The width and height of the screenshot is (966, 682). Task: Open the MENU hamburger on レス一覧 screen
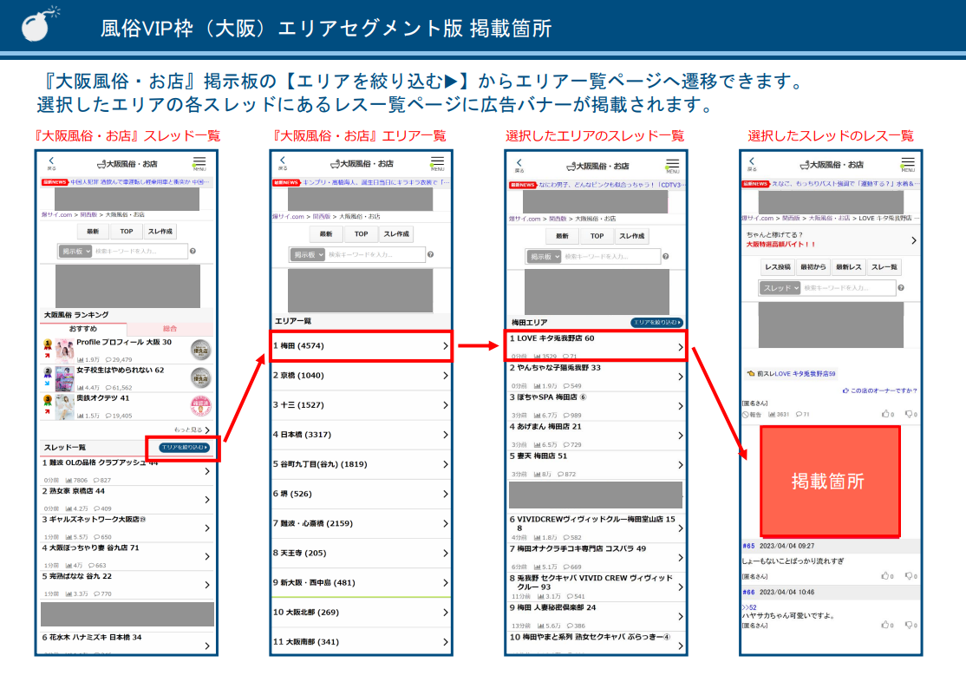click(908, 164)
